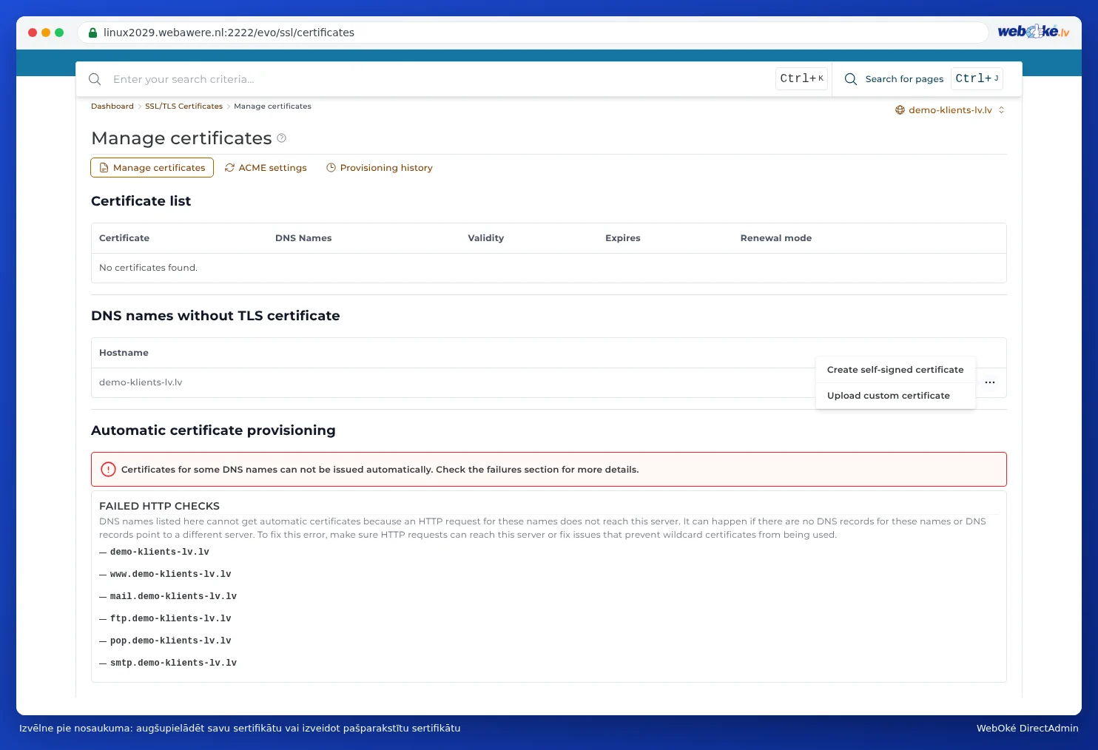The width and height of the screenshot is (1098, 750).
Task: Open SSL/TLS Certificates breadcrumb link
Action: click(x=183, y=107)
